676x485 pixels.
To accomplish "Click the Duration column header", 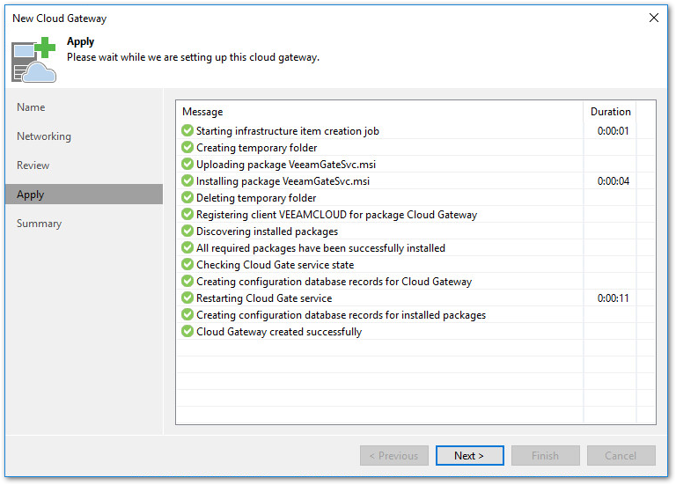I will (x=610, y=112).
